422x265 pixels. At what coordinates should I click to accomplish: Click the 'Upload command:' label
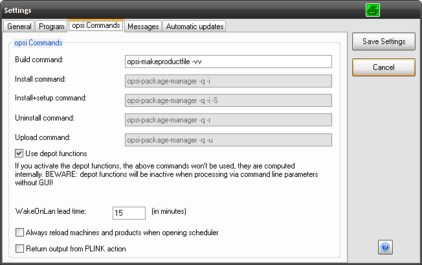tap(43, 137)
